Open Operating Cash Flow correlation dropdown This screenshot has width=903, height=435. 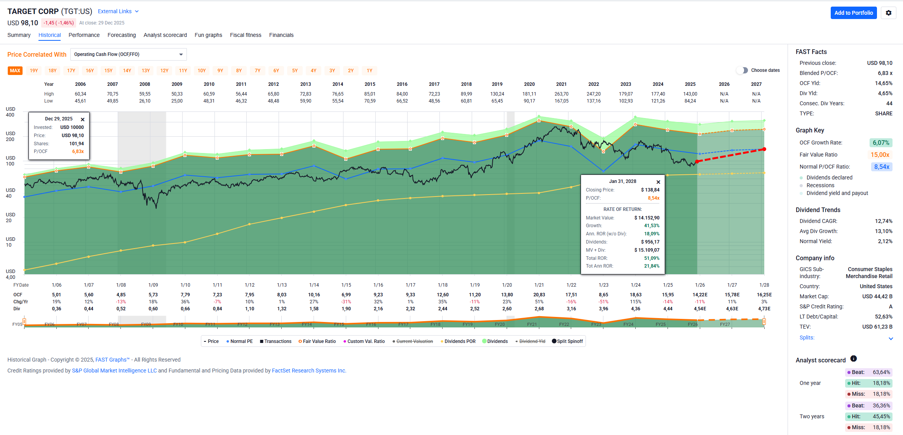(x=128, y=54)
